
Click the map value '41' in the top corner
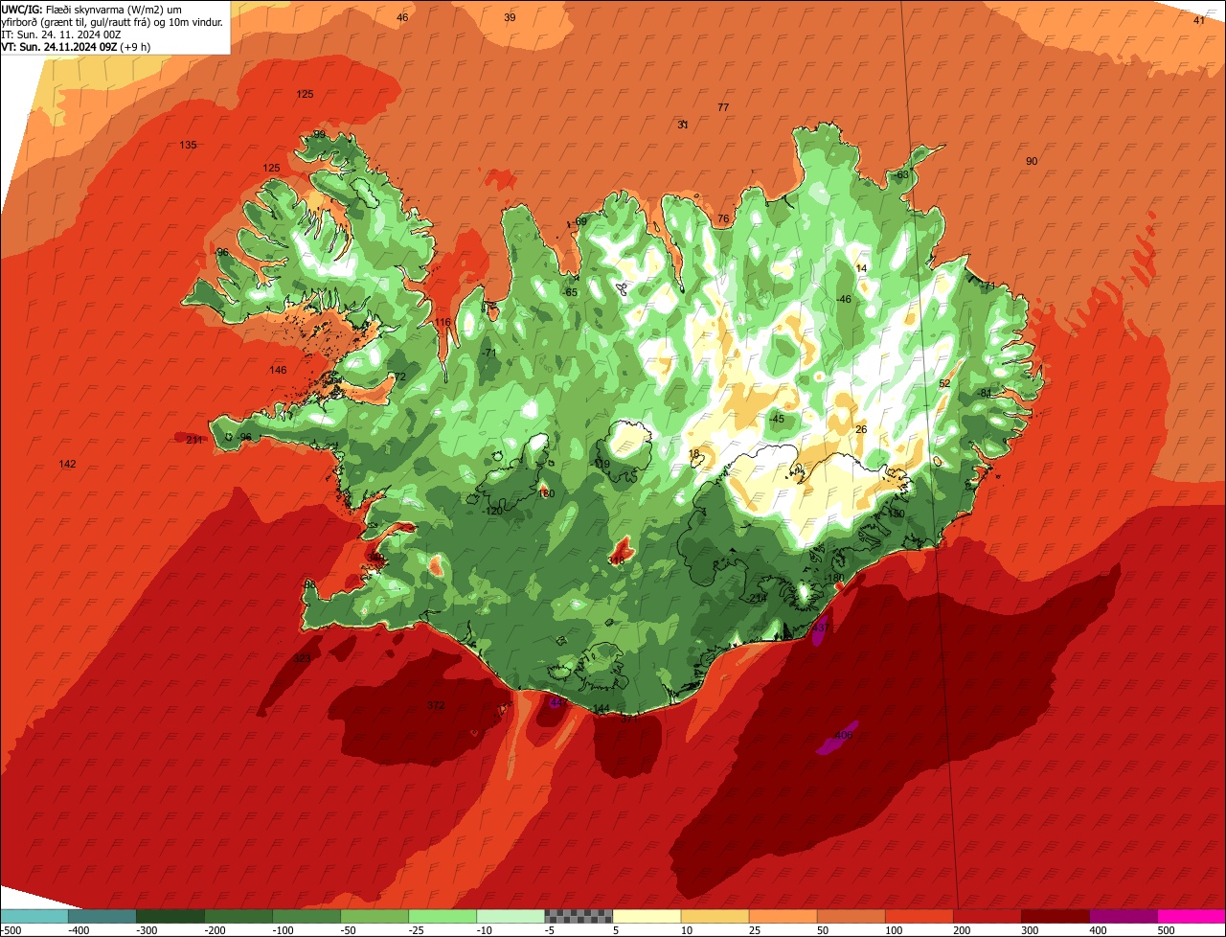pos(1199,20)
